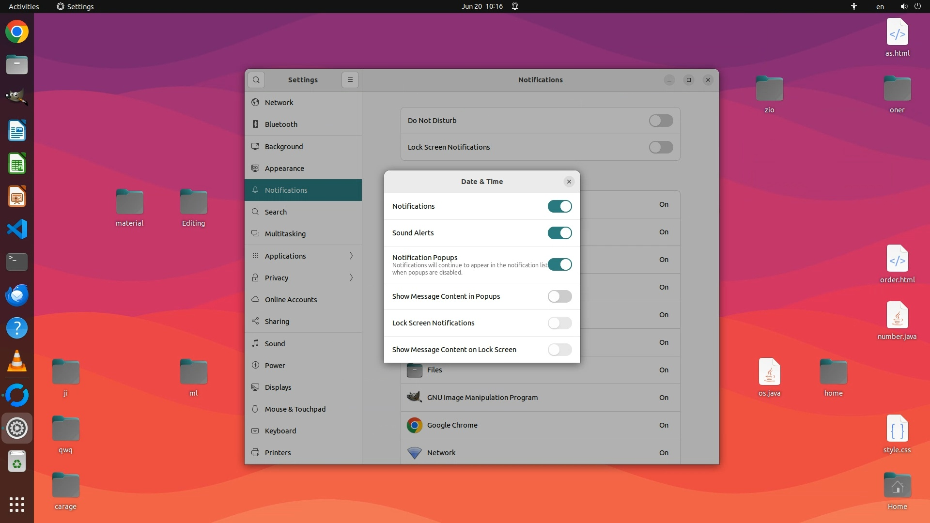Toggle the Notification Popups switch
Screen dimensions: 930x523
559,264
